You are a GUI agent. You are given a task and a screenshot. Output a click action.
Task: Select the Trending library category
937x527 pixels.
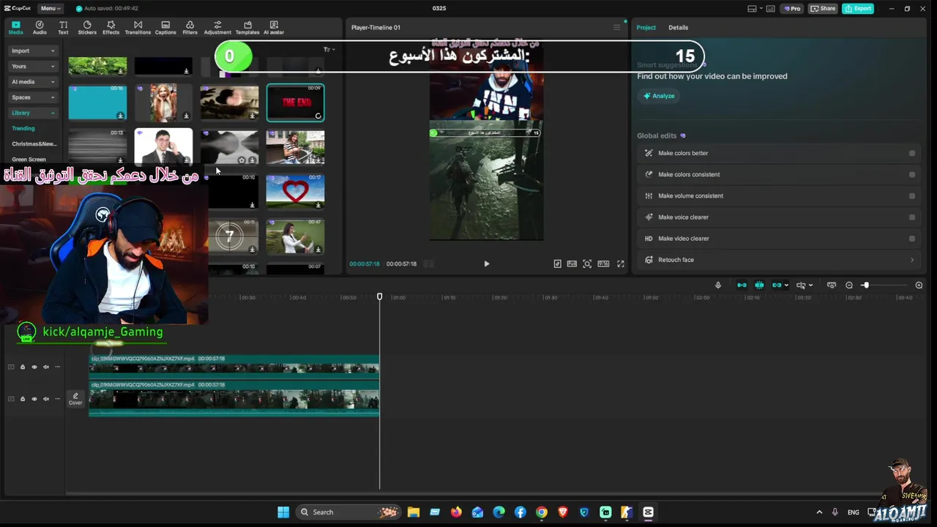tap(23, 128)
